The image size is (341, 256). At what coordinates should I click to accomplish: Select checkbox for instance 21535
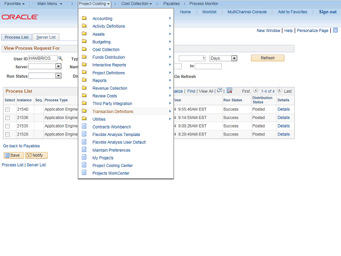point(7,126)
